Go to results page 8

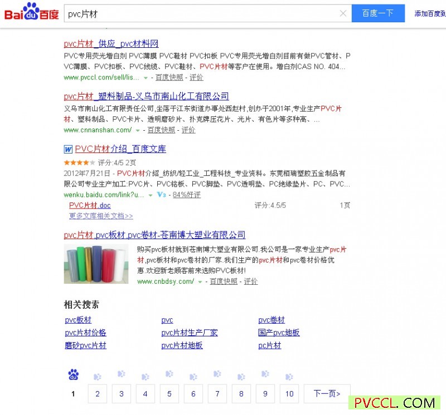coord(241,394)
